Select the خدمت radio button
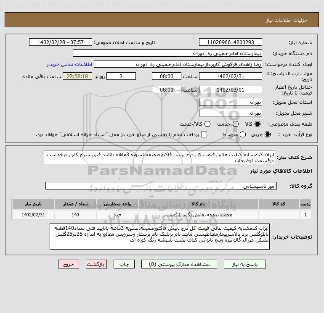This screenshot has height=313, width=324. tap(236, 124)
